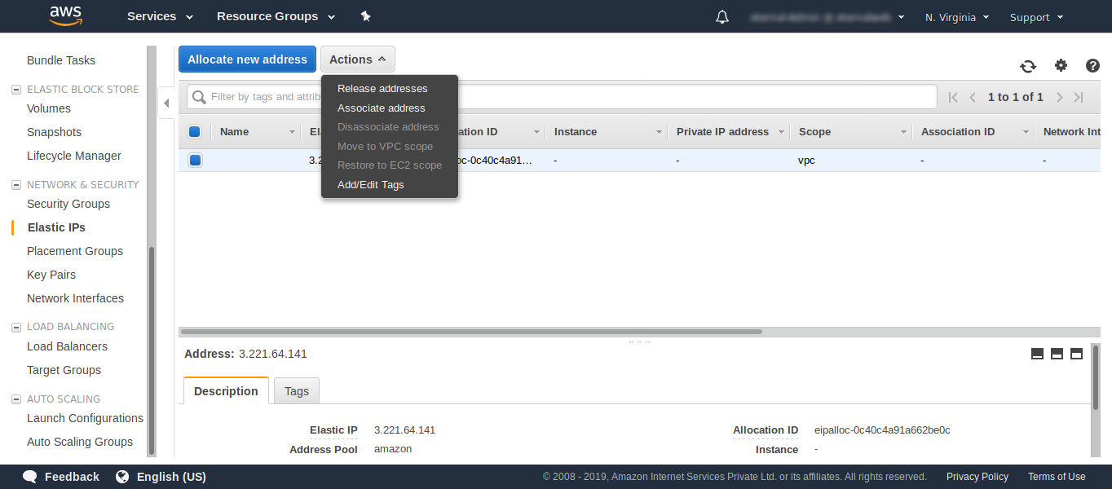Click the globe language icon in footer
The width and height of the screenshot is (1112, 489).
pos(123,477)
